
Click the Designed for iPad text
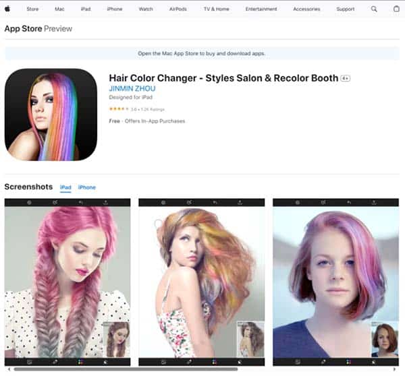[131, 97]
